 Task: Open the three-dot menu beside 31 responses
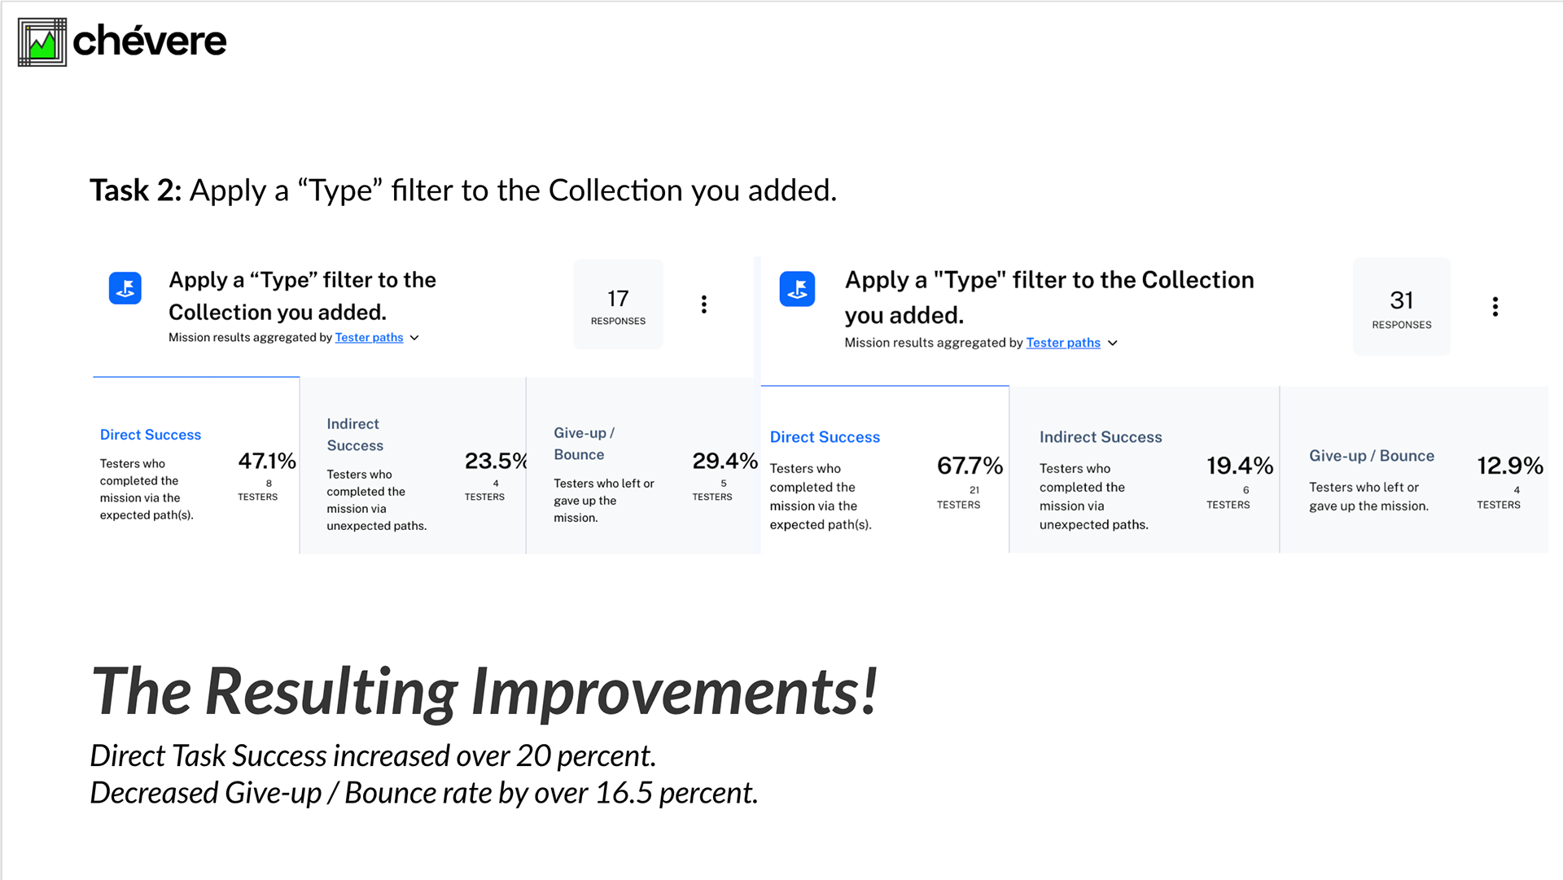(x=1495, y=307)
